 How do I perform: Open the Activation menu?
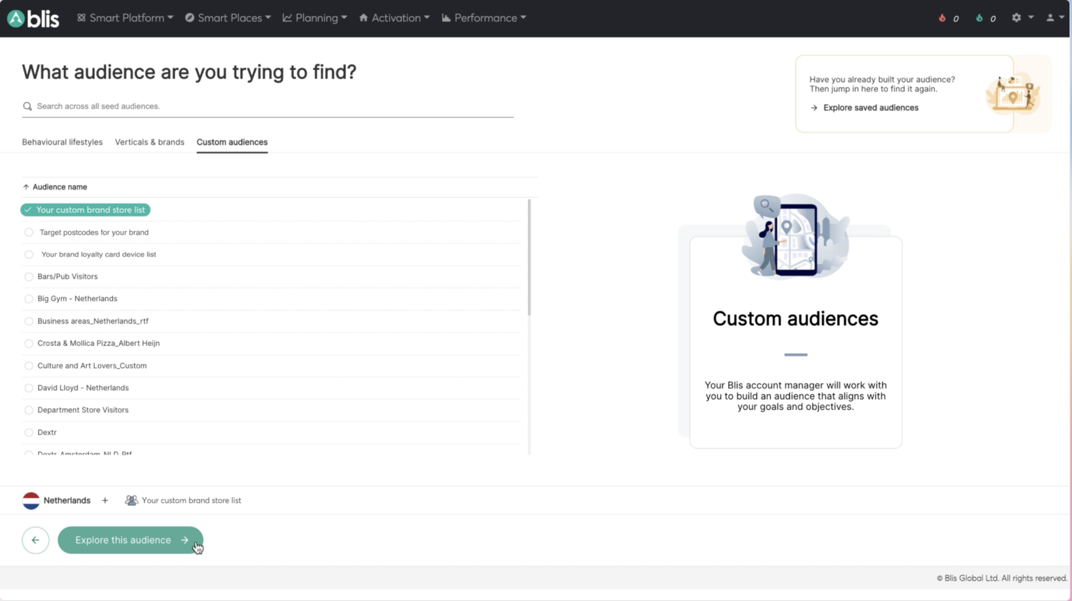point(394,18)
